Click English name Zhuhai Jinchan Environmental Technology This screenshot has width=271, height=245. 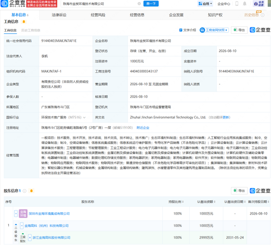coord(168,118)
